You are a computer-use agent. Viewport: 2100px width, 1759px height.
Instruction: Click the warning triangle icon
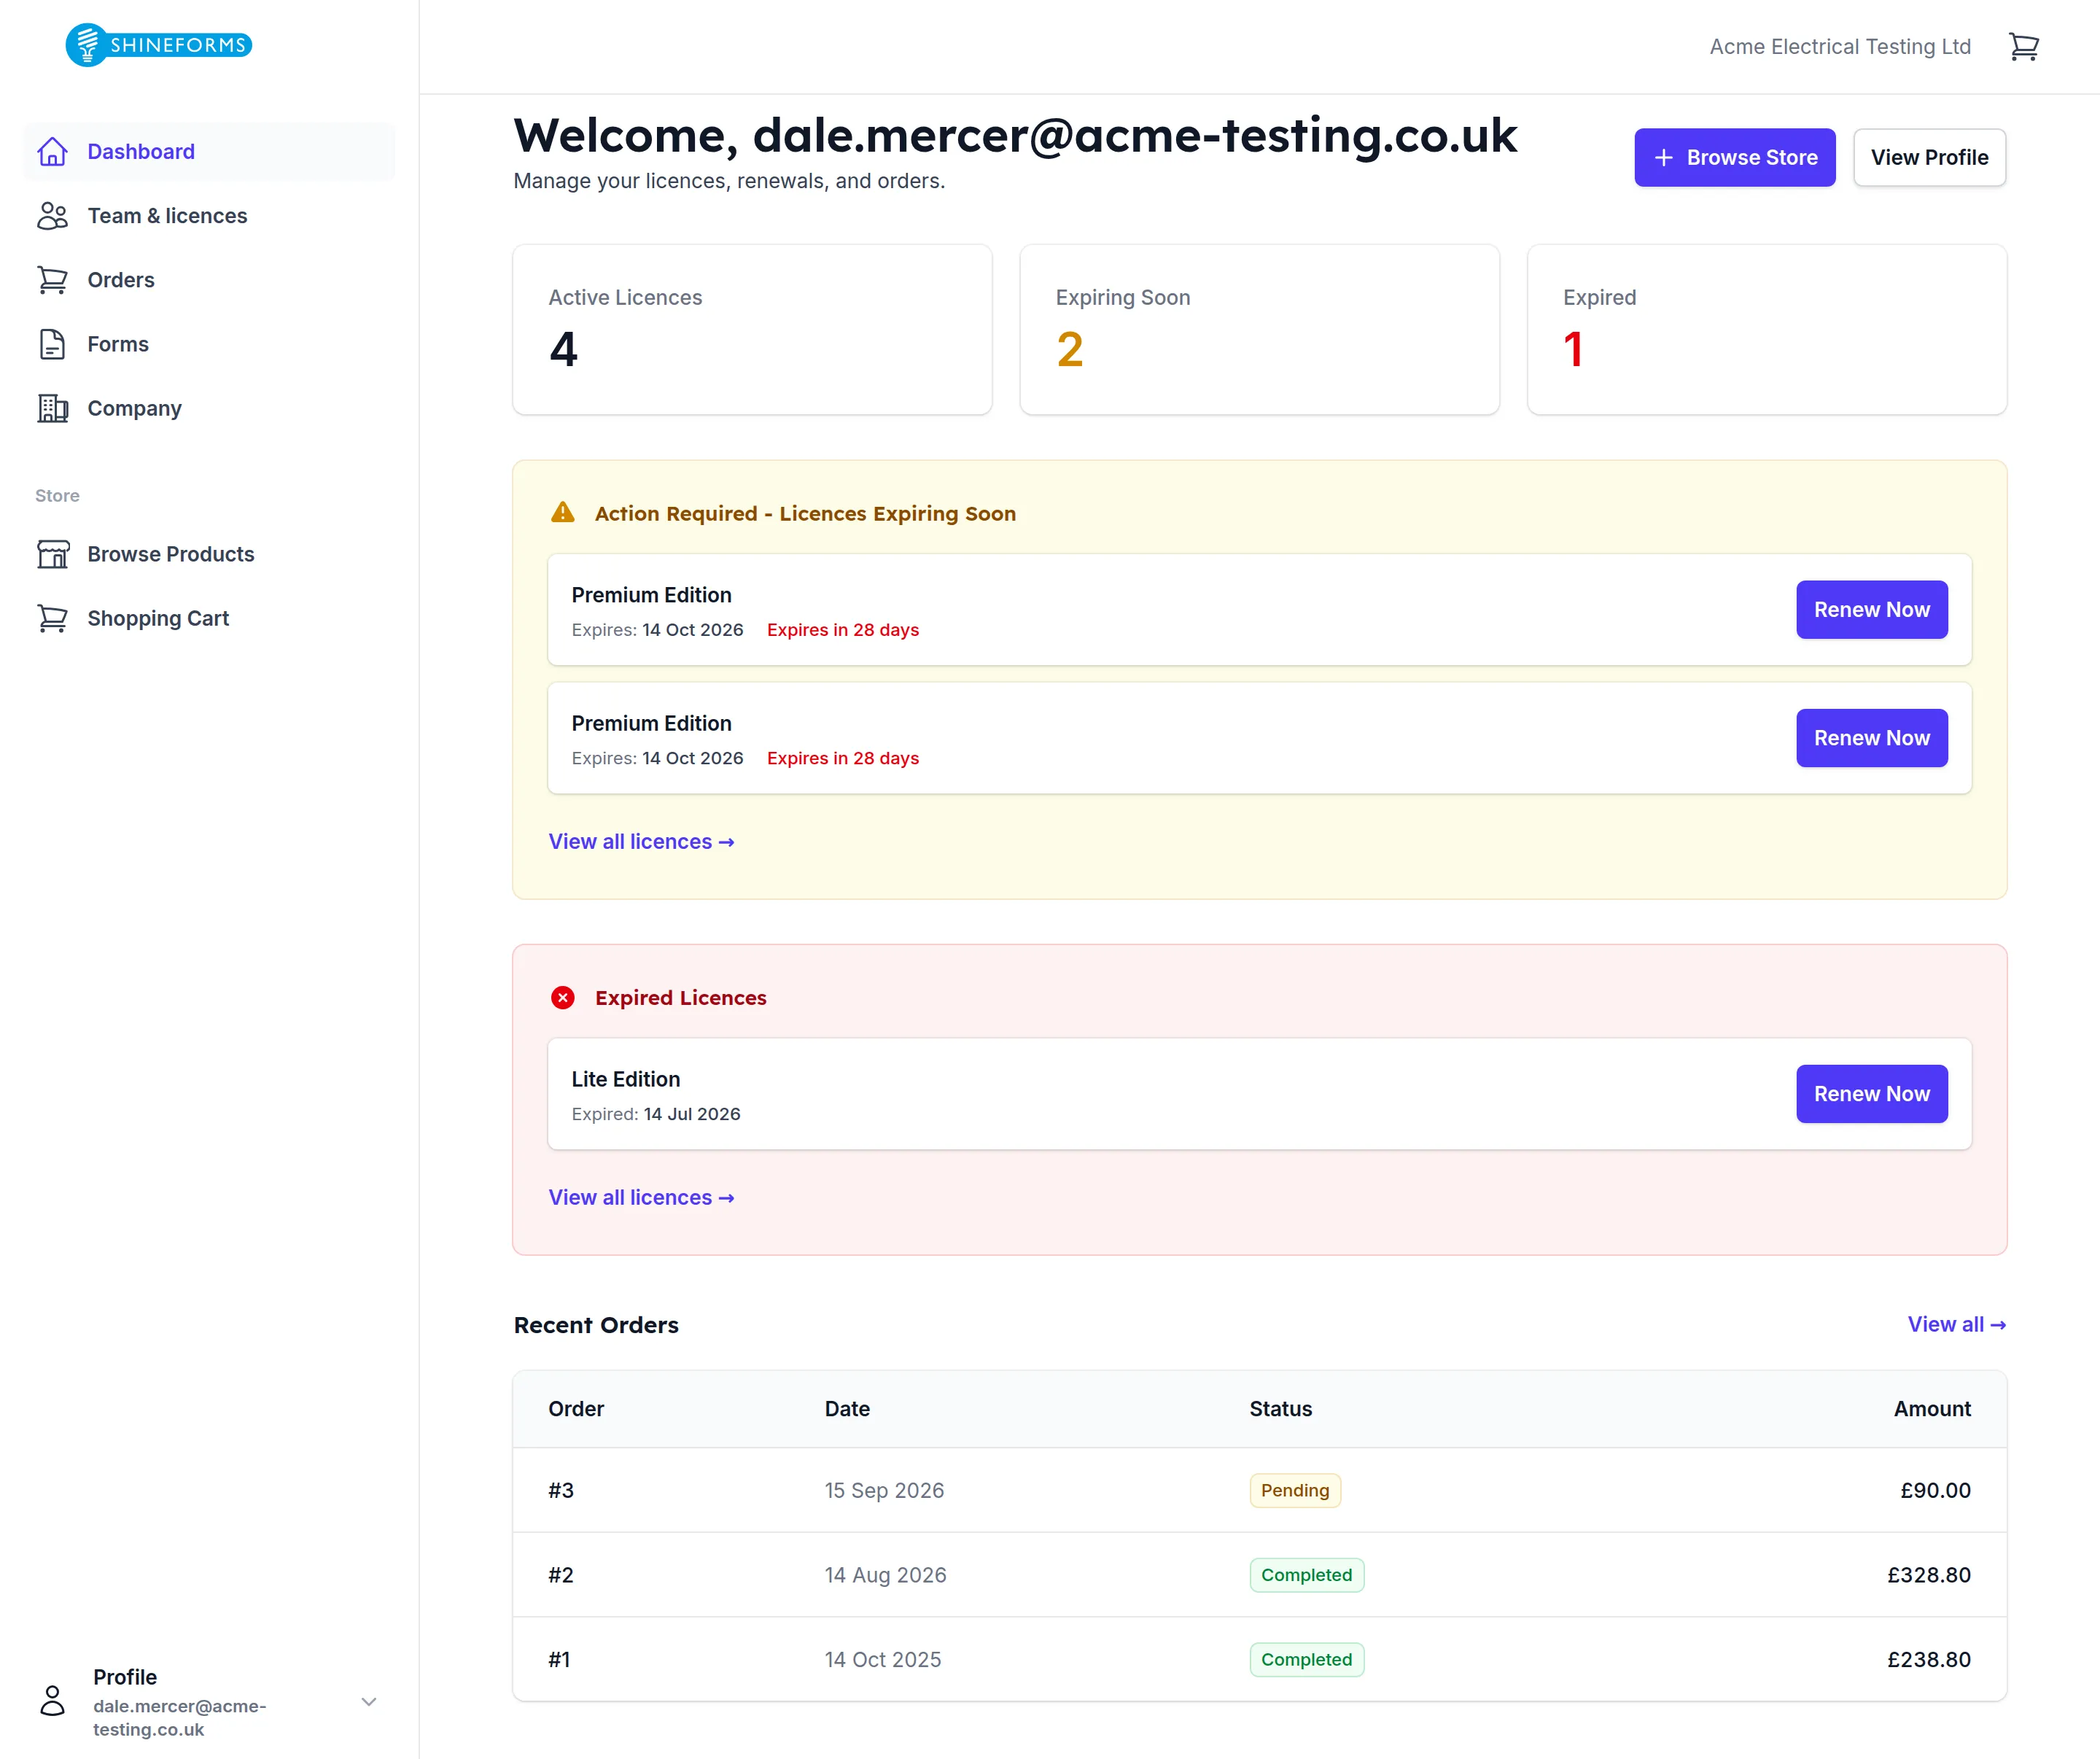[563, 512]
